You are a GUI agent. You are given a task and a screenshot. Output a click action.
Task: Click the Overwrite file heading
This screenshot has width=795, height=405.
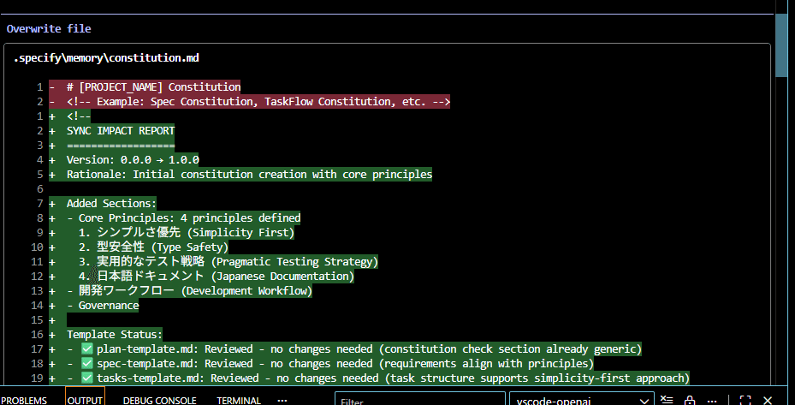coord(49,28)
